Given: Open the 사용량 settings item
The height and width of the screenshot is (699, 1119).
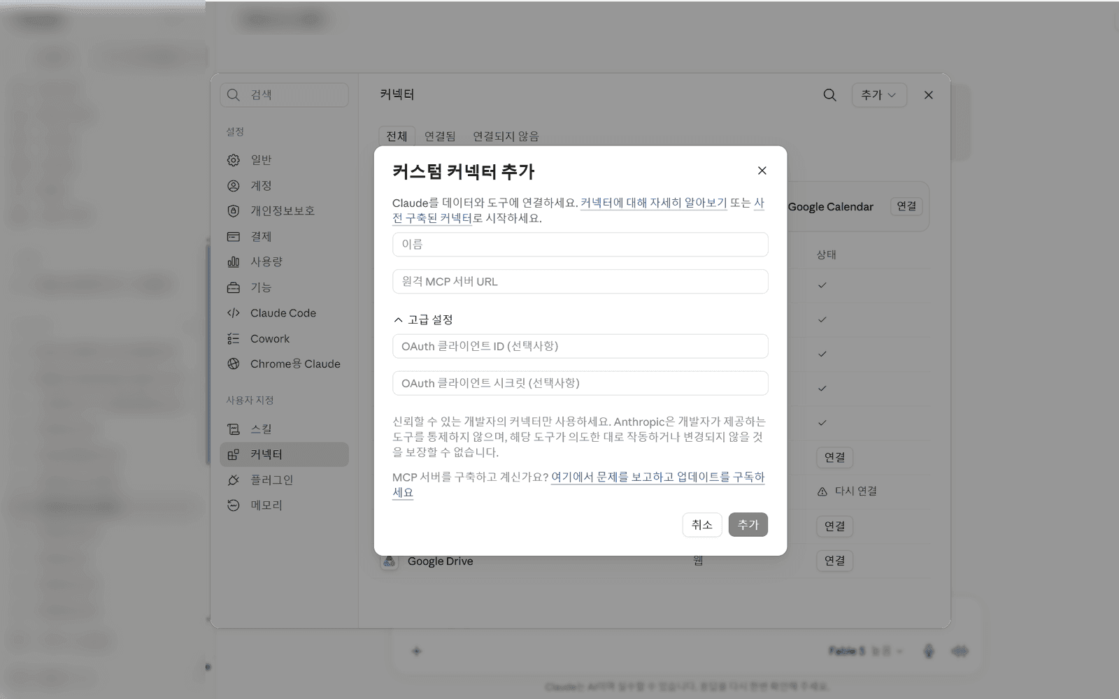Looking at the screenshot, I should click(284, 262).
